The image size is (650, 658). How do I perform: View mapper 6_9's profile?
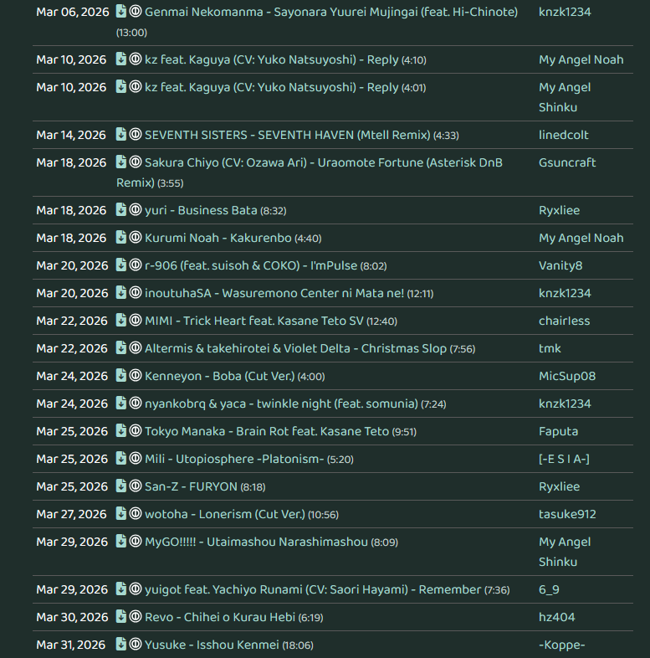click(x=549, y=589)
